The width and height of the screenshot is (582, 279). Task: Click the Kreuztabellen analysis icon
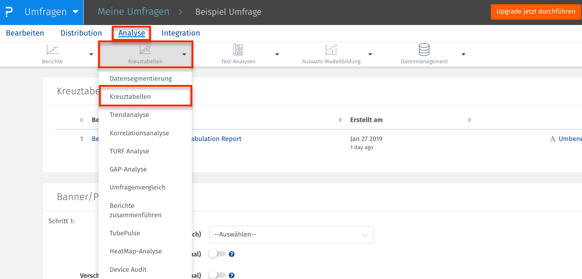145,49
